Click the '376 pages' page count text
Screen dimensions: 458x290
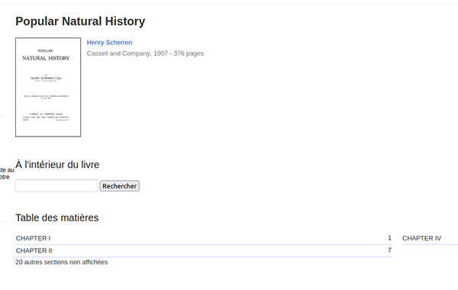(x=189, y=53)
